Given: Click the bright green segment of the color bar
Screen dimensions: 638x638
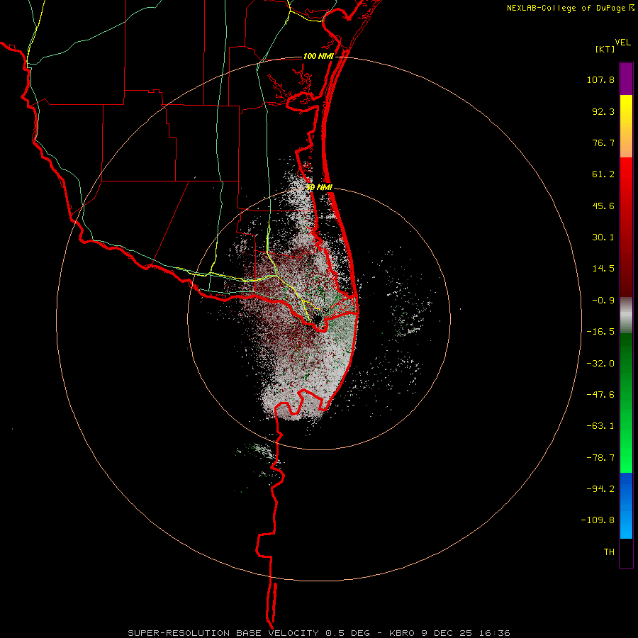Looking at the screenshot, I should tap(626, 403).
